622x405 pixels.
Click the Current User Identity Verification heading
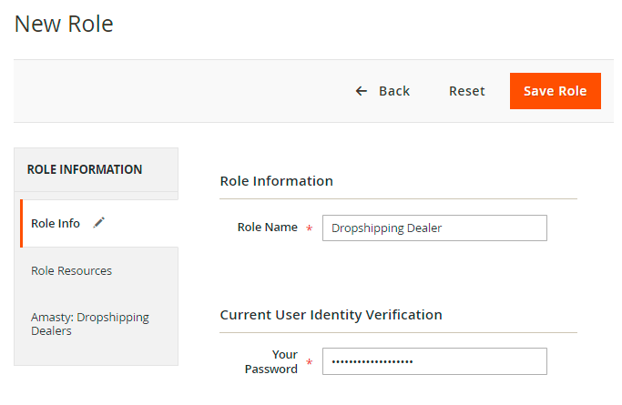point(331,315)
